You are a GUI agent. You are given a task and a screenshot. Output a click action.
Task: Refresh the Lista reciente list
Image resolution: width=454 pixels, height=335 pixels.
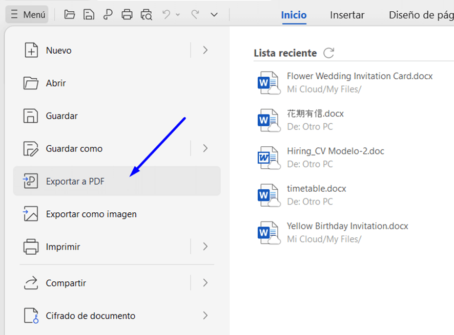point(329,53)
